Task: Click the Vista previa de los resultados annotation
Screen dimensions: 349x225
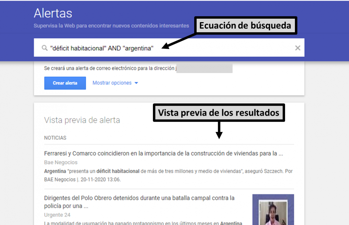Action: click(218, 113)
